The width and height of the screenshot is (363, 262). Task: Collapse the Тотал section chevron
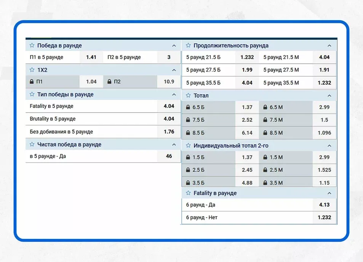click(329, 95)
